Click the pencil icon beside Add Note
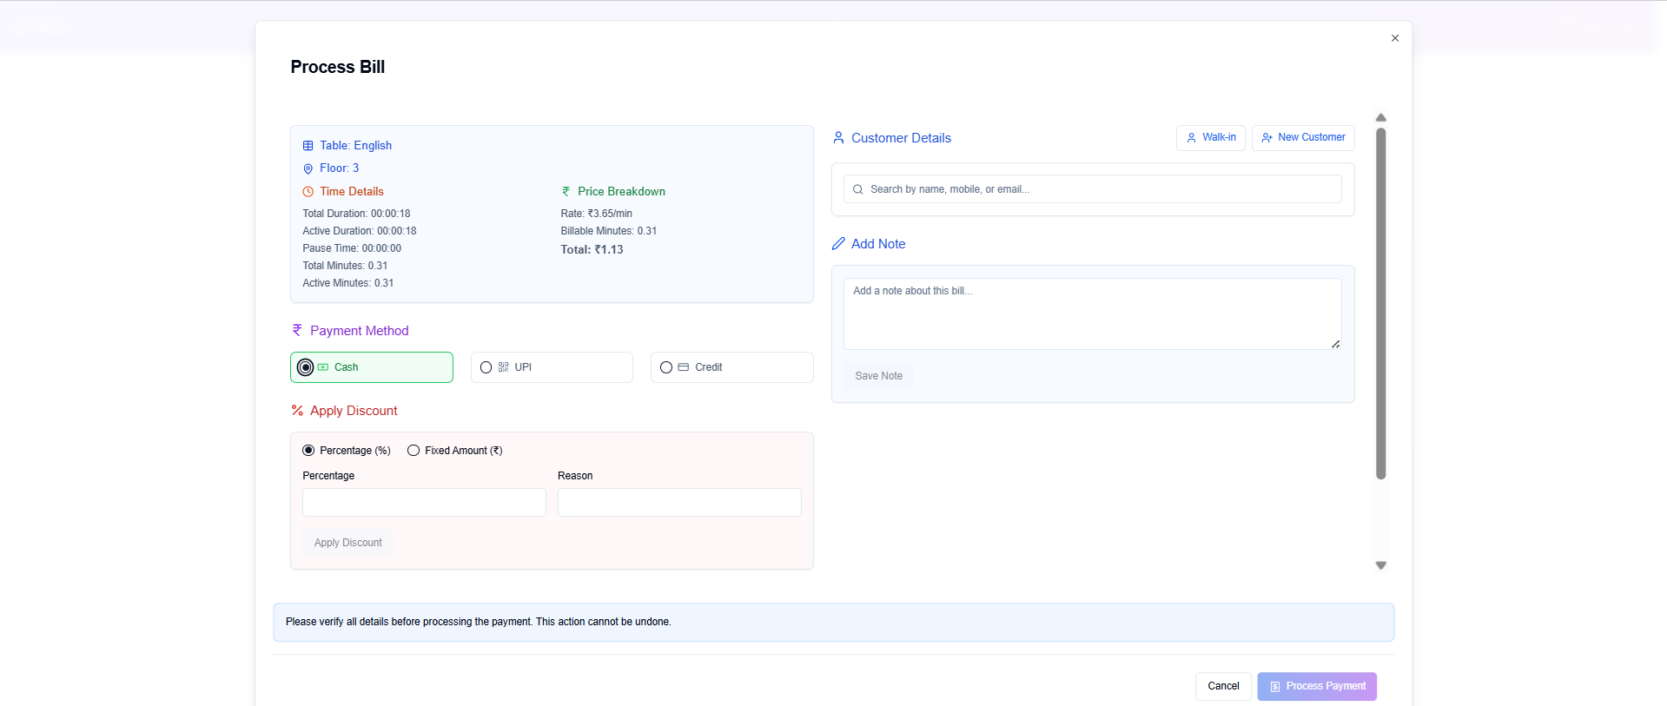The height and width of the screenshot is (706, 1667). [x=838, y=244]
